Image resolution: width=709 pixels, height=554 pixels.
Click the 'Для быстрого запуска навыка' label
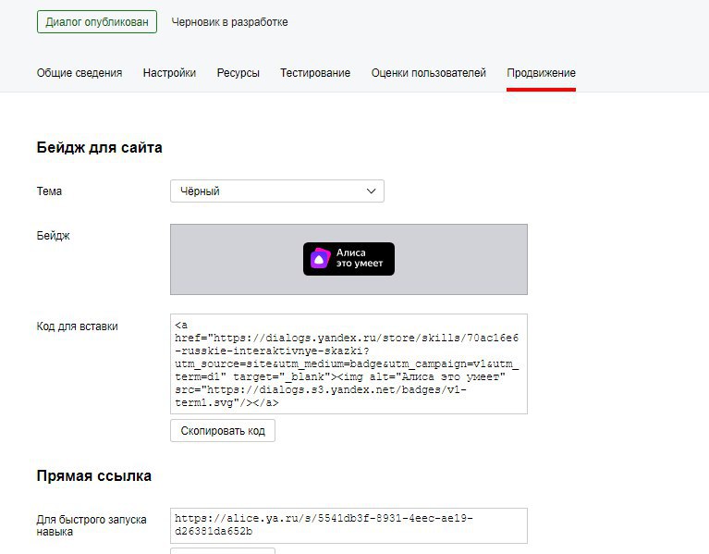click(92, 525)
